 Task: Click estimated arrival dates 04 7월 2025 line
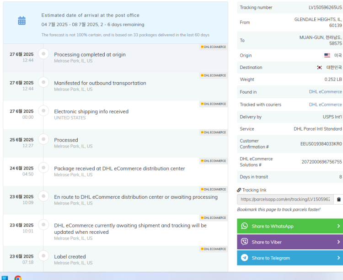tap(93, 25)
